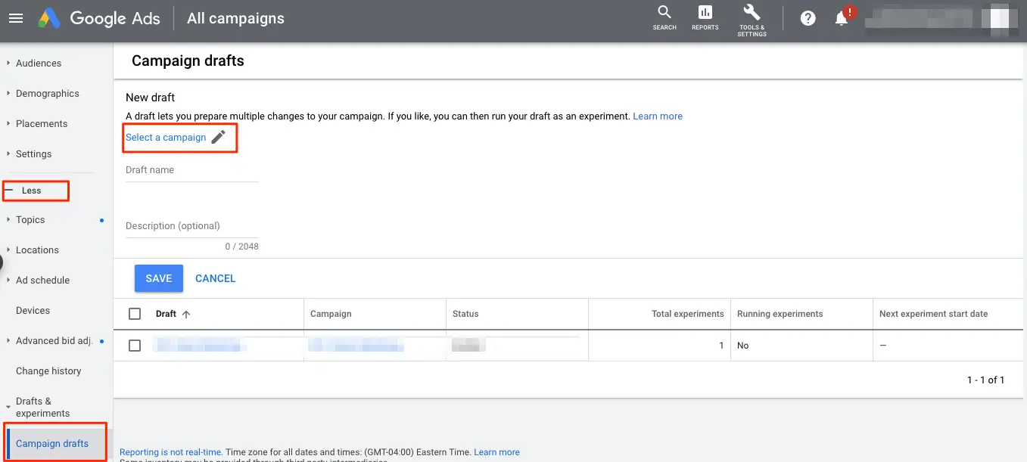1027x462 pixels.
Task: Check the checkbox on the draft row
Action: 136,346
